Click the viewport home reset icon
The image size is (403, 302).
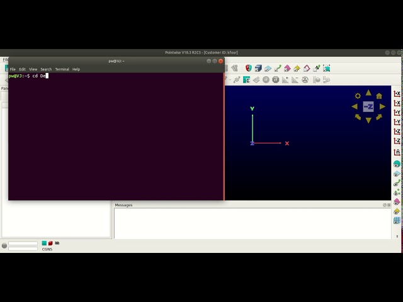point(379,96)
